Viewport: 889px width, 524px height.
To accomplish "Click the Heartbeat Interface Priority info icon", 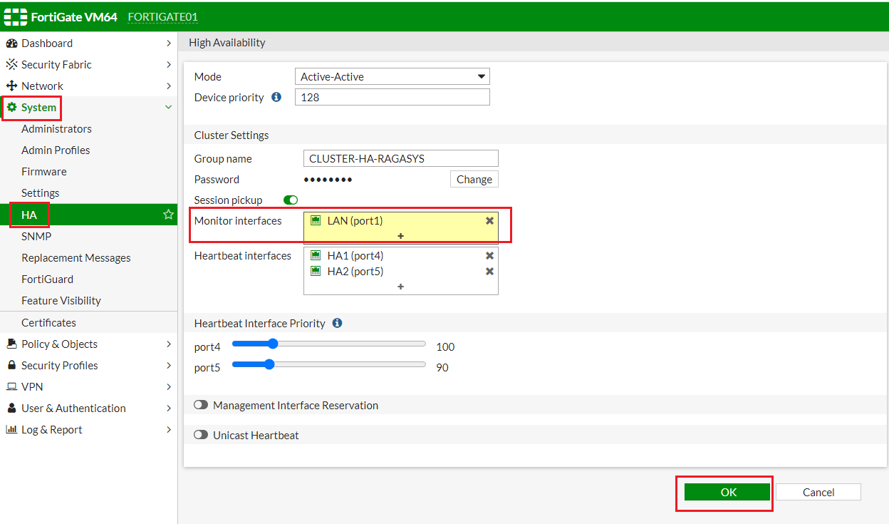I will pos(337,323).
